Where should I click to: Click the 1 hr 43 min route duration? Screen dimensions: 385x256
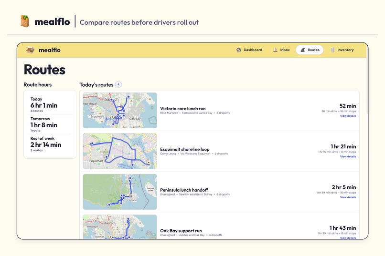[343, 228]
